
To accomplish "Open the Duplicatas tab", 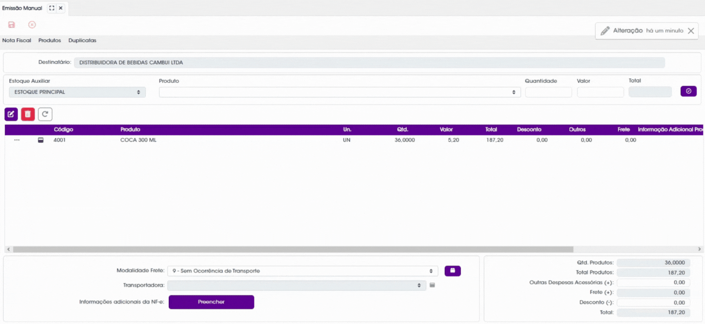I will click(x=82, y=40).
